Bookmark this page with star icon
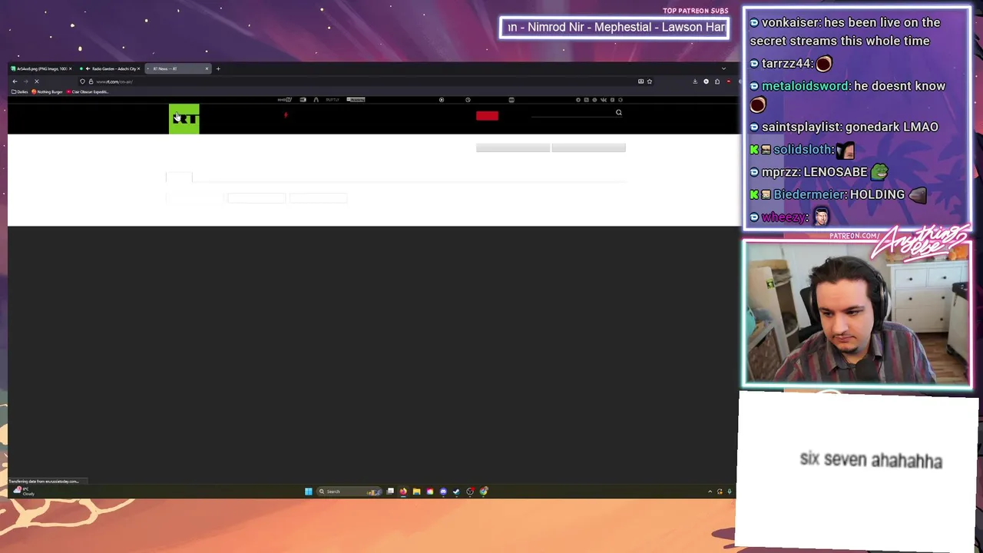 [650, 81]
